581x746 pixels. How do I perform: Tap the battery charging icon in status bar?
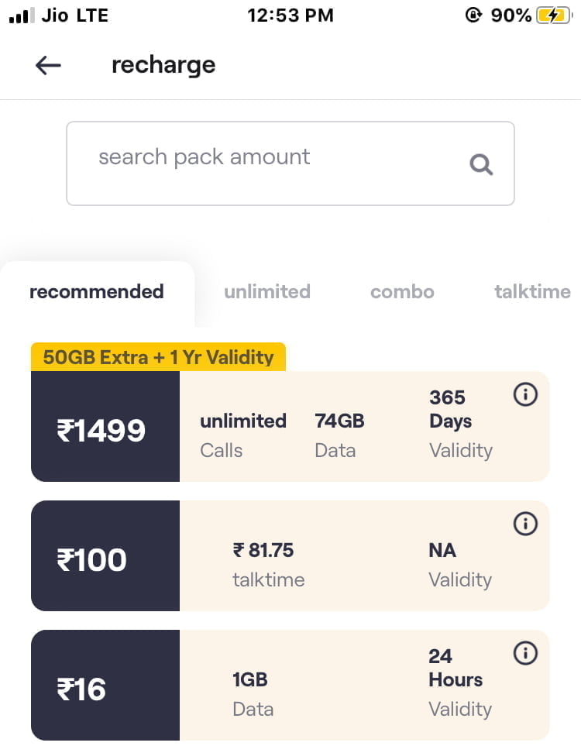point(554,15)
